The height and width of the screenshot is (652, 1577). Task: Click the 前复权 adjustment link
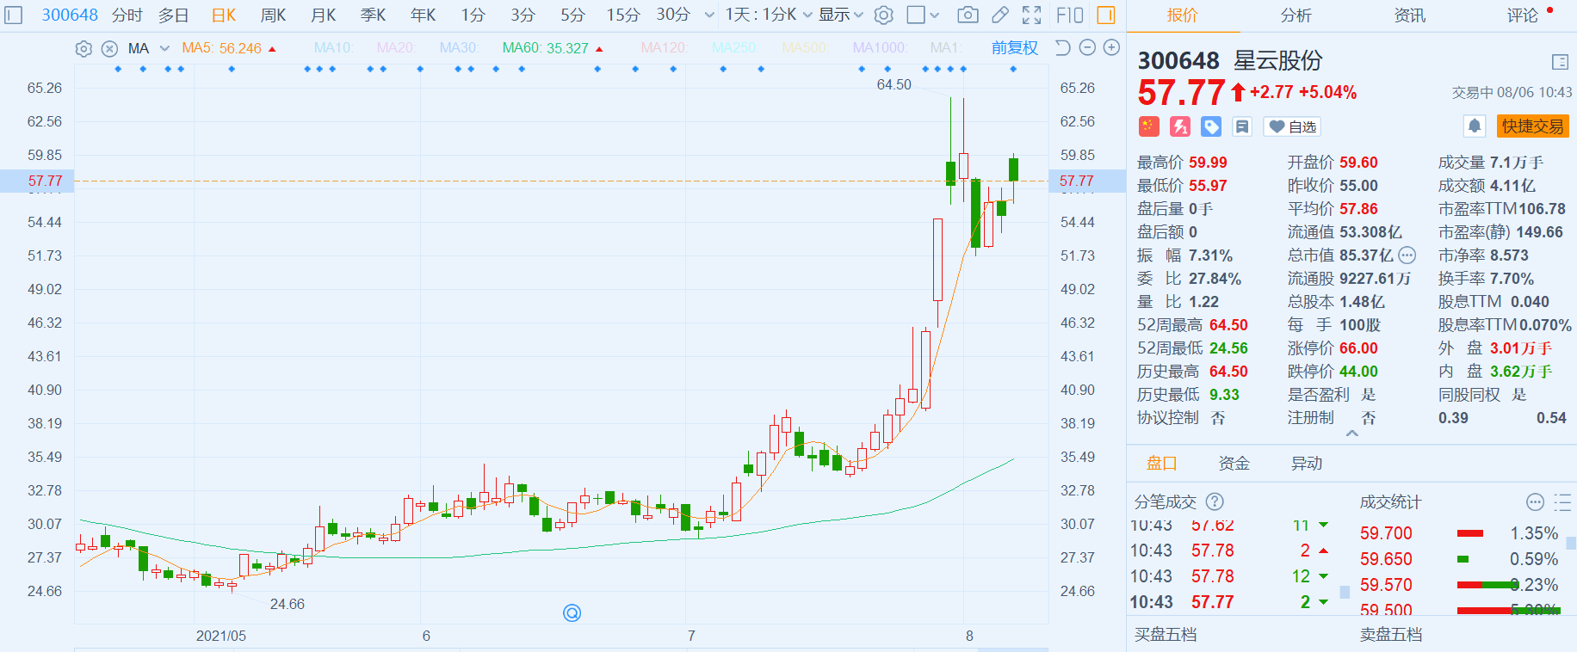tap(1014, 48)
